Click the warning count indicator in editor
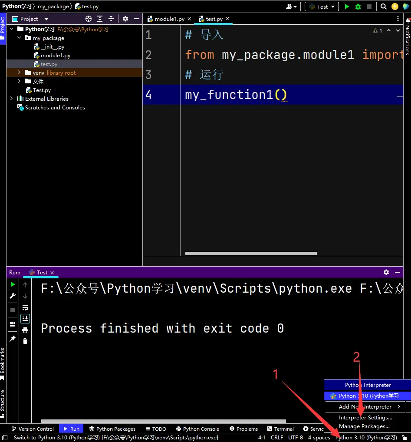Viewport: 411px width, 442px height. [x=378, y=30]
